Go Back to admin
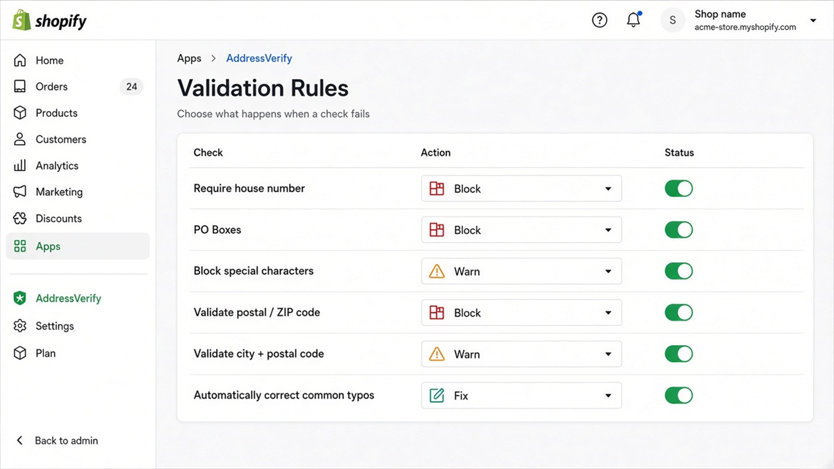The width and height of the screenshot is (834, 469). [57, 440]
